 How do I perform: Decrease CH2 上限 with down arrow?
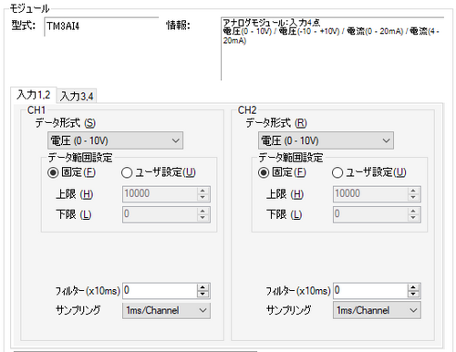(x=413, y=197)
